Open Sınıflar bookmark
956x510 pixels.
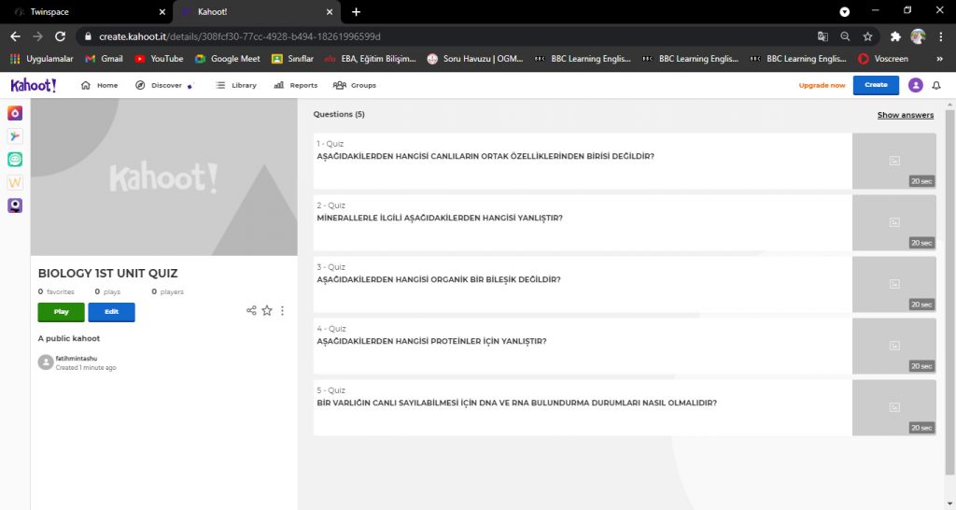(292, 59)
